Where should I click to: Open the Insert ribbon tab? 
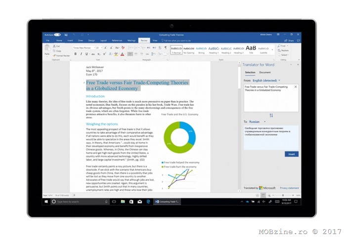[x=70, y=40]
